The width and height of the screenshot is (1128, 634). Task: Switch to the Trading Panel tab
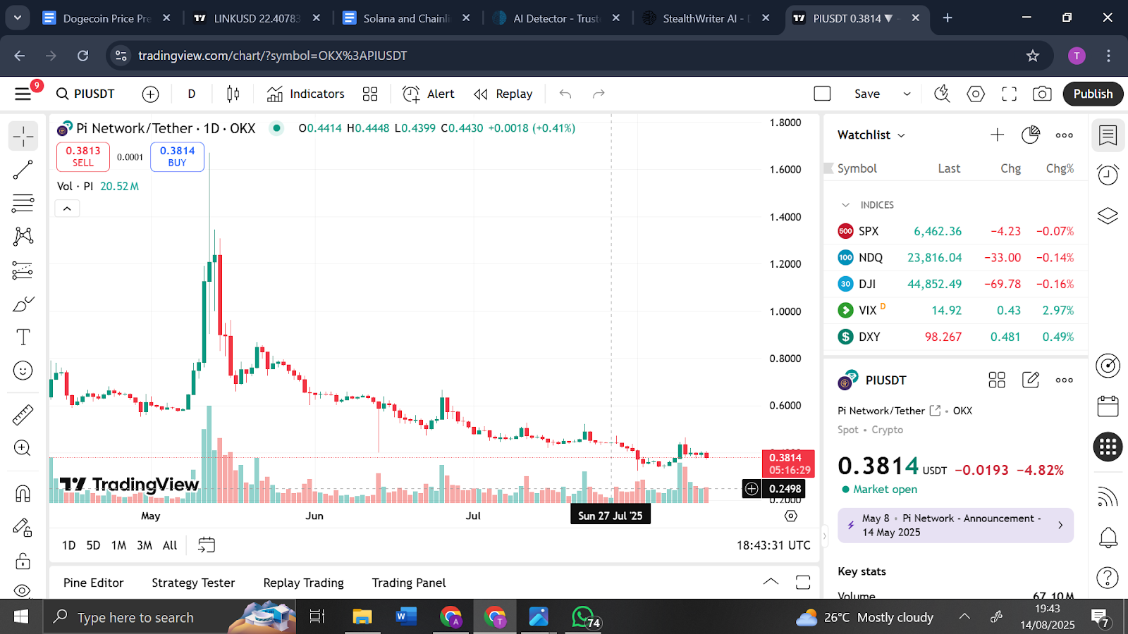click(x=409, y=583)
